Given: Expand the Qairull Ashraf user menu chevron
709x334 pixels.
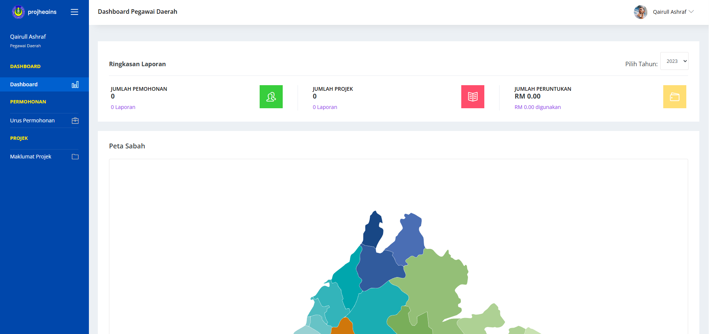Looking at the screenshot, I should pos(692,12).
